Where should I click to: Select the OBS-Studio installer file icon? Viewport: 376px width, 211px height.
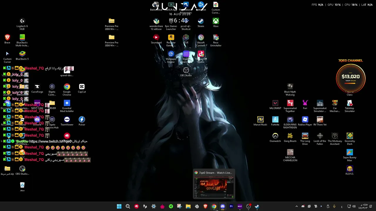click(x=22, y=170)
